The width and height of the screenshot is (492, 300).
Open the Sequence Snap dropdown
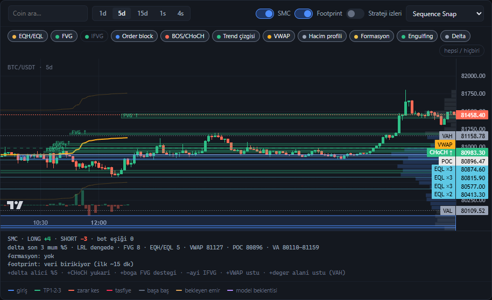pos(445,14)
